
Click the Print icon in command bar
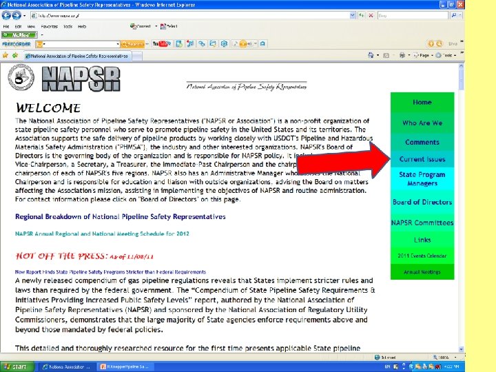pyautogui.click(x=402, y=55)
